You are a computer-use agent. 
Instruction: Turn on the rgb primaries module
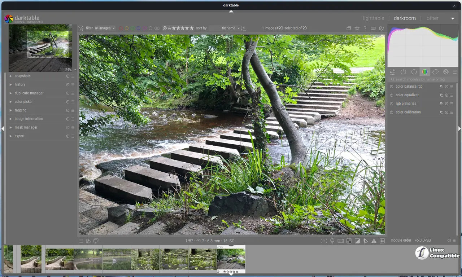coord(392,104)
